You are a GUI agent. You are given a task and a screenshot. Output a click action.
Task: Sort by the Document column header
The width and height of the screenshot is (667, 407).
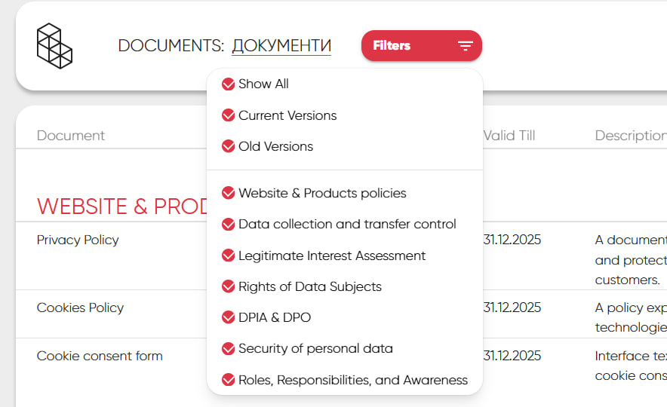[71, 136]
